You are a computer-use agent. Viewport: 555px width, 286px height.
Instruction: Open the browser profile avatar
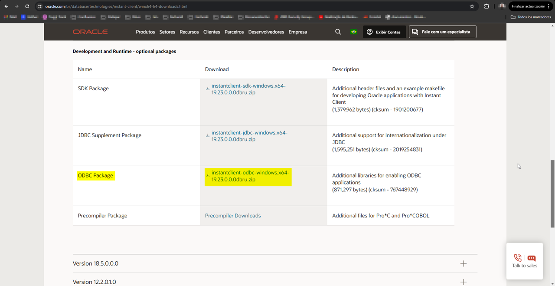pyautogui.click(x=502, y=6)
